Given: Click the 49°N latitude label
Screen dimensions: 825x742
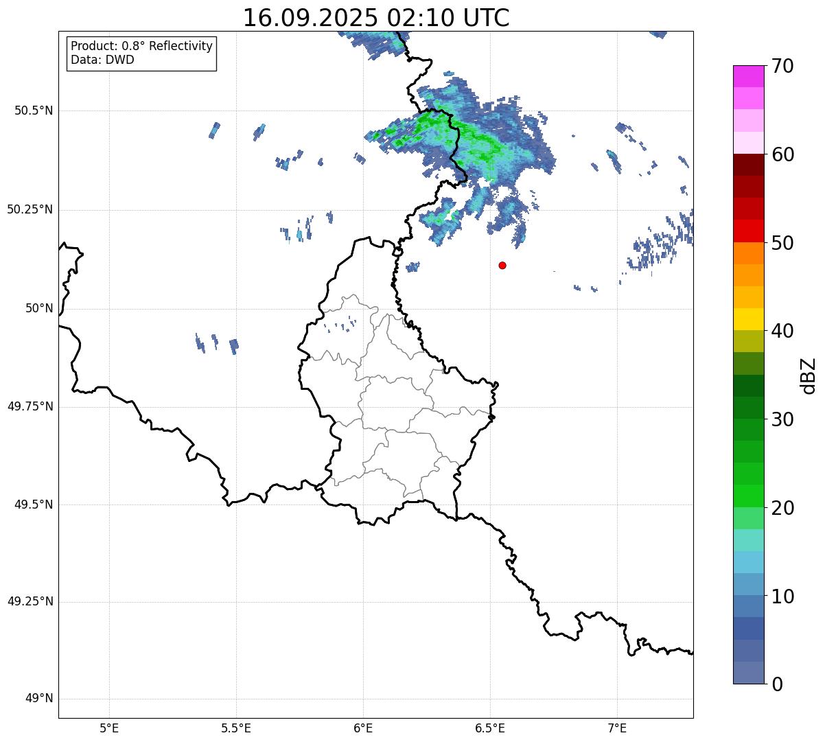Looking at the screenshot, I should [39, 699].
